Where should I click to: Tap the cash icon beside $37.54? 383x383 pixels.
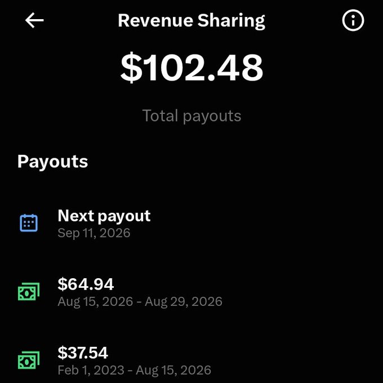coord(29,360)
